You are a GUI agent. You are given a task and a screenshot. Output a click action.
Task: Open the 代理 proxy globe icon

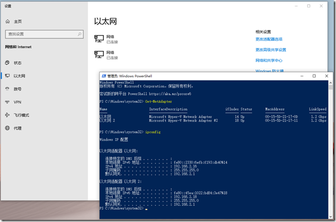[x=7, y=128]
